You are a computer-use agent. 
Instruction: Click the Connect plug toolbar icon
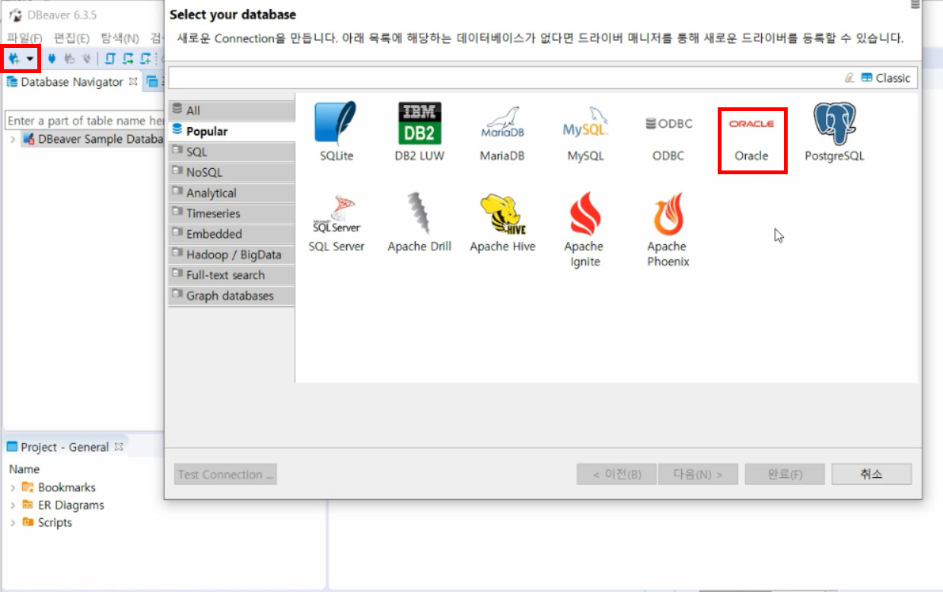(52, 59)
